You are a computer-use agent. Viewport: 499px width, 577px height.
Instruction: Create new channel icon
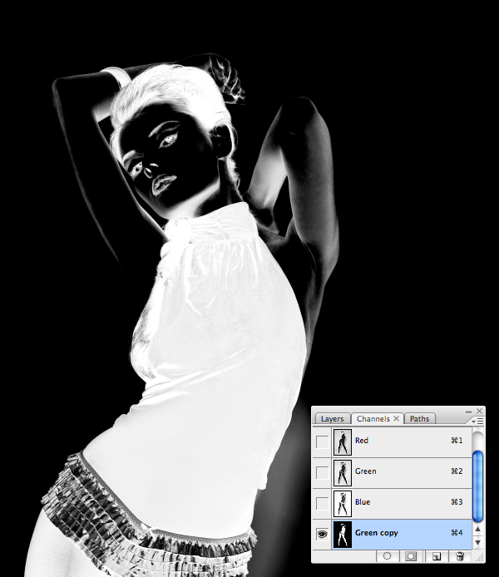tap(436, 556)
